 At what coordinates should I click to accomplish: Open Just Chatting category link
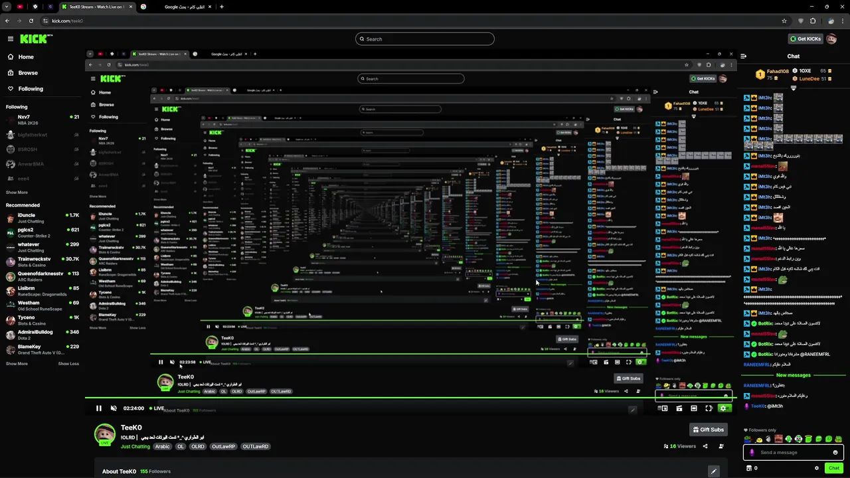pos(135,447)
